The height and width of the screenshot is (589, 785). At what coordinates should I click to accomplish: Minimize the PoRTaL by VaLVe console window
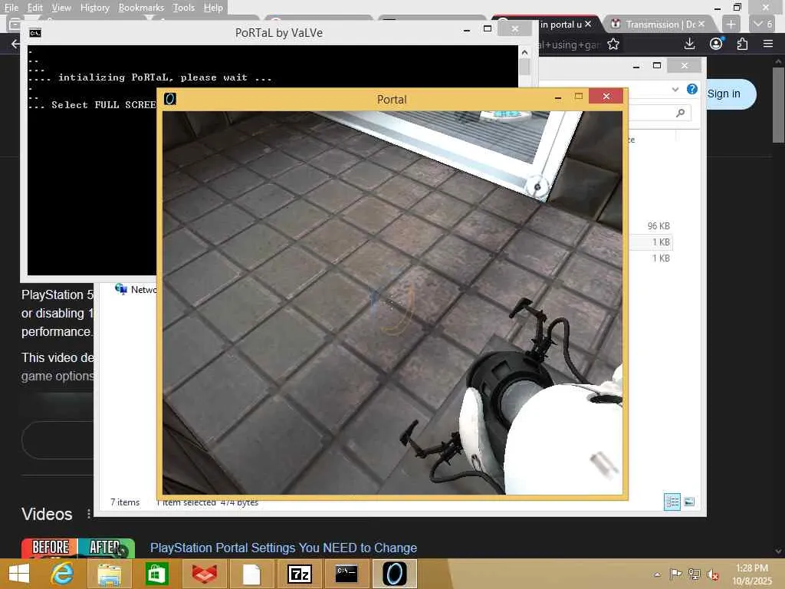pyautogui.click(x=467, y=30)
